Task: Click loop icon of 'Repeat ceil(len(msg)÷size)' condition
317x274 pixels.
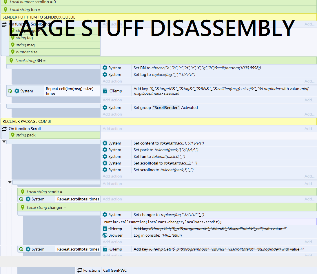Action: pos(10,91)
